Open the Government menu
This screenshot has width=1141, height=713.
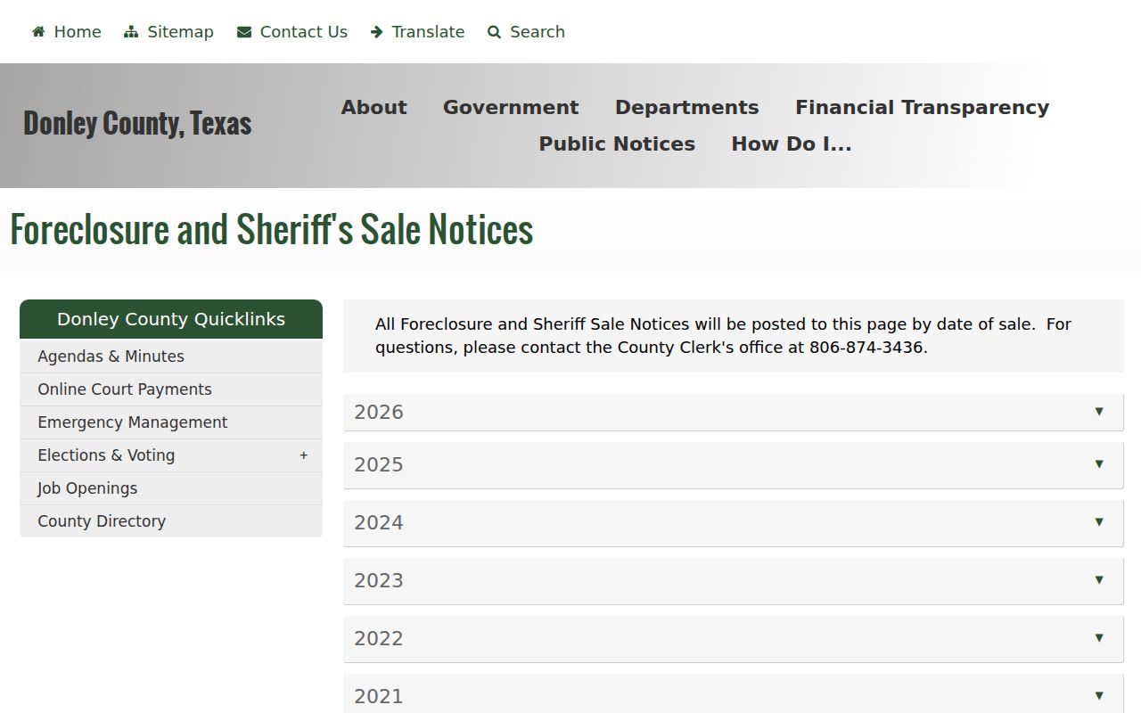[x=511, y=107]
